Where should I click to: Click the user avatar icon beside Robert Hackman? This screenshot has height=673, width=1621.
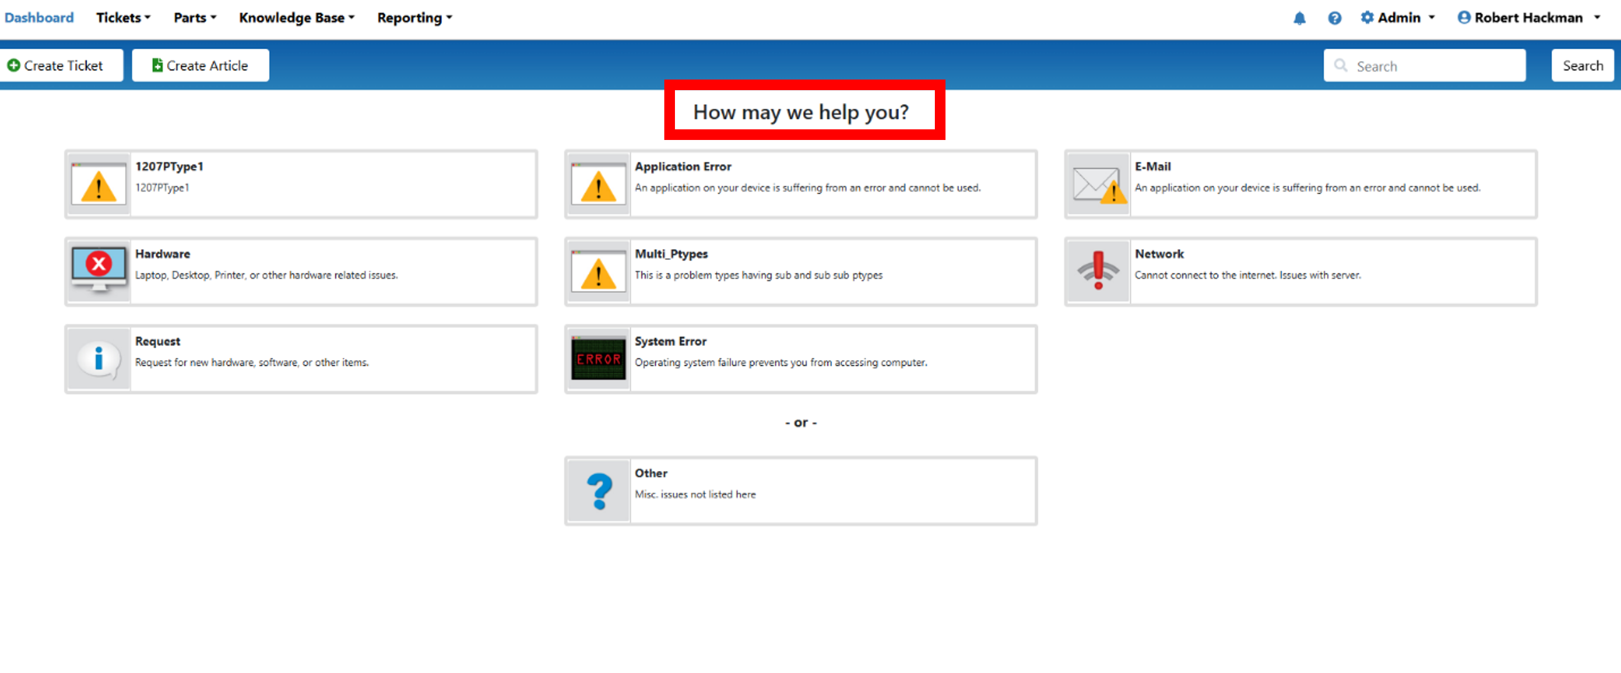click(1464, 17)
